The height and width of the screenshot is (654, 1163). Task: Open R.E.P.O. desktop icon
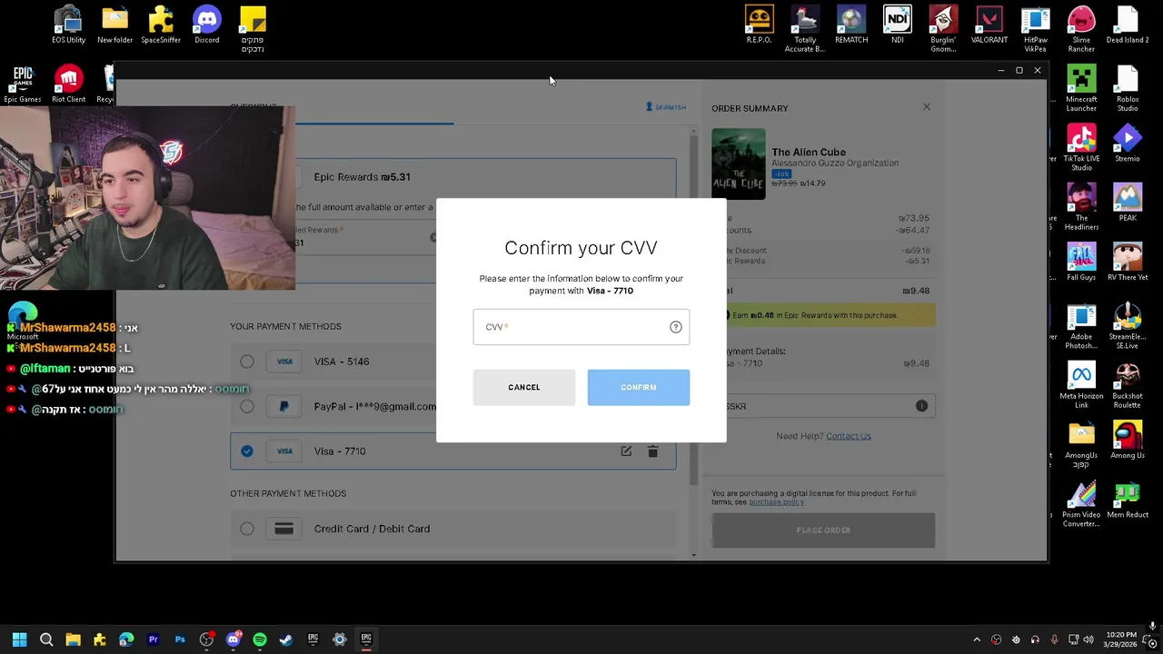[759, 25]
